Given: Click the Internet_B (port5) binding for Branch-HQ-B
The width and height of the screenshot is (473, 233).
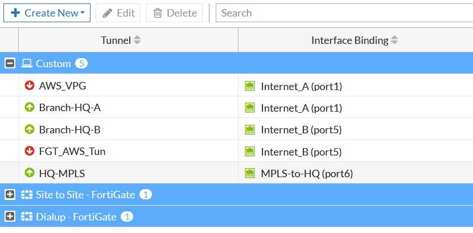Looking at the screenshot, I should point(301,129).
